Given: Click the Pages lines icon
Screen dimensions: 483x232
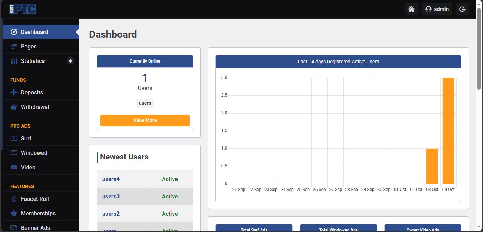Looking at the screenshot, I should click(14, 46).
